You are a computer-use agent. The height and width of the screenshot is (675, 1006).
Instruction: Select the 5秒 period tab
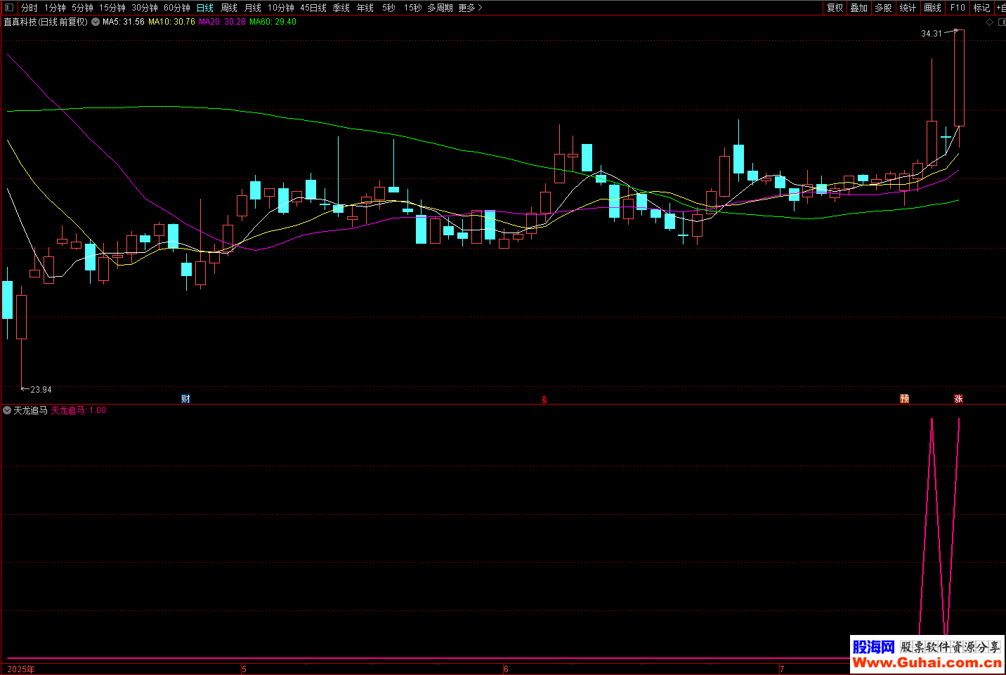[x=388, y=8]
